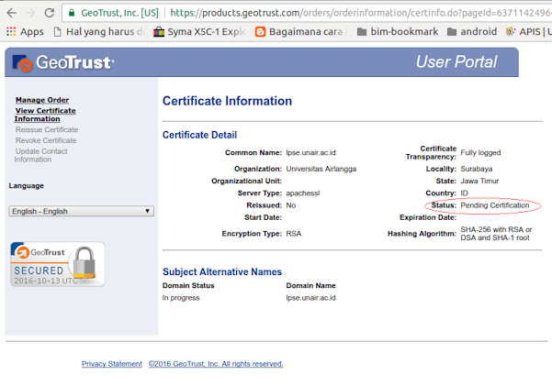This screenshot has width=552, height=386.
Task: Click the GeoTrust copyright footer link
Action: 216,364
